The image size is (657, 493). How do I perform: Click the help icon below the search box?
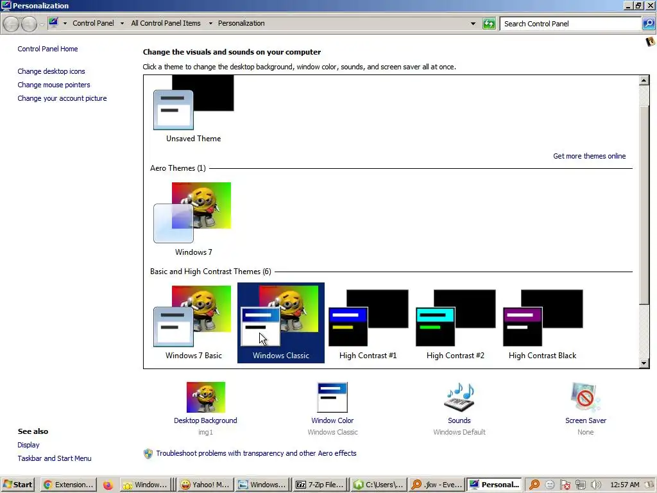[650, 42]
